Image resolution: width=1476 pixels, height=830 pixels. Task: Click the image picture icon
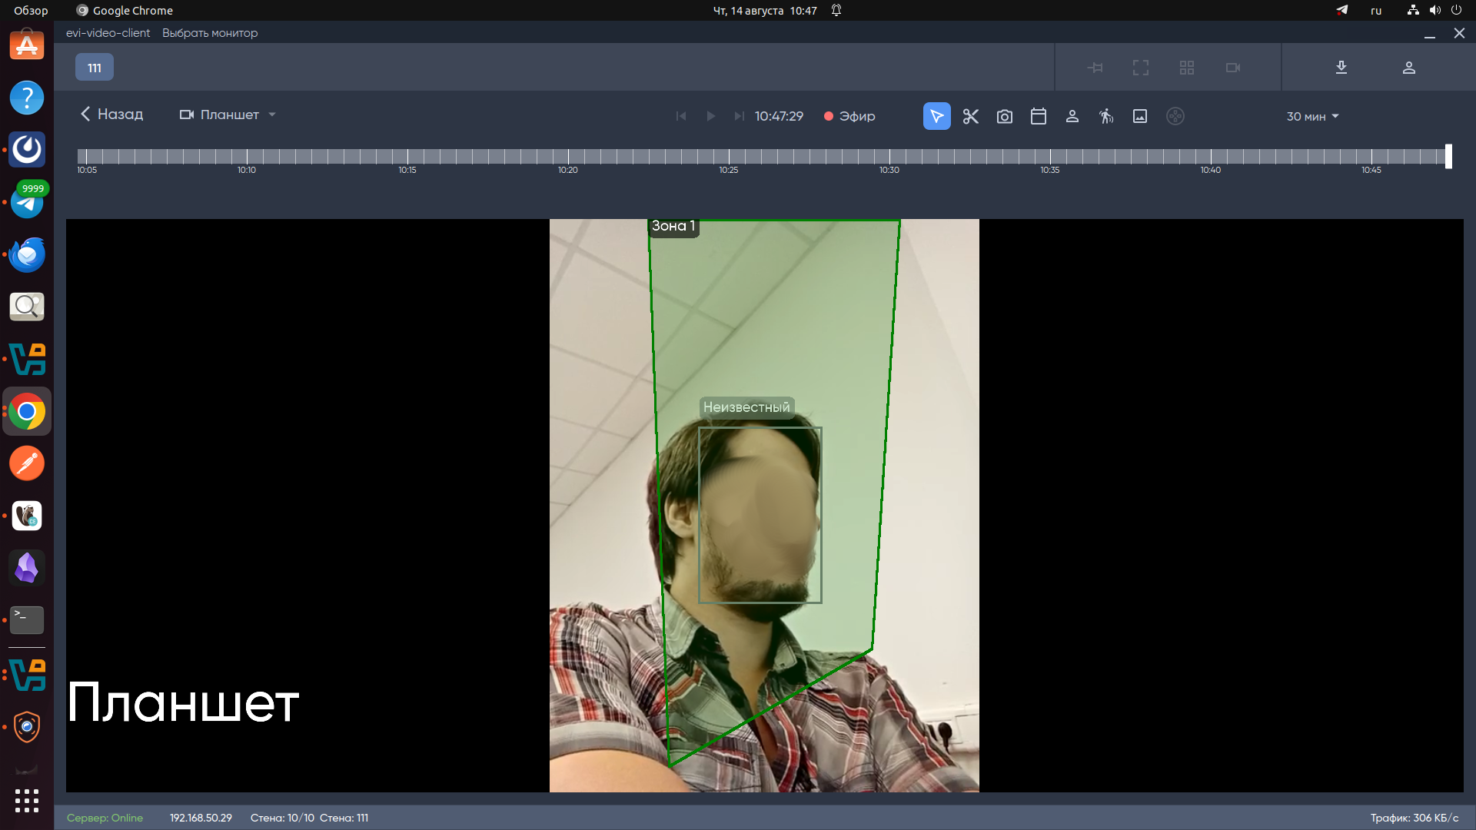1139,116
